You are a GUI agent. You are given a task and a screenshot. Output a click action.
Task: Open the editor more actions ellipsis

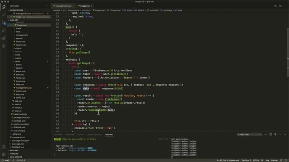(285, 6)
